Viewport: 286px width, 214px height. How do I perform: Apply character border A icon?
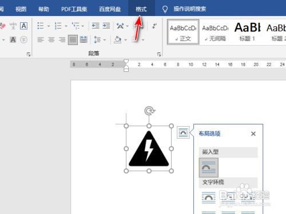24,26
